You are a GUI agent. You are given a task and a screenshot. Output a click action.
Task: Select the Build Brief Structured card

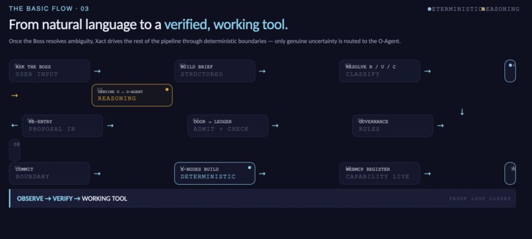pos(215,71)
